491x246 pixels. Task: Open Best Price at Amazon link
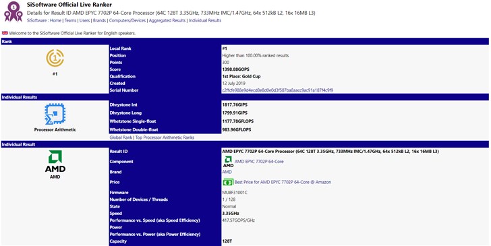pyautogui.click(x=283, y=182)
